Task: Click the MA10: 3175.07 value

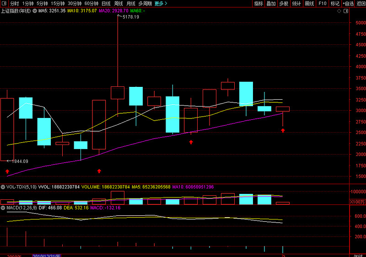Action: 82,11
